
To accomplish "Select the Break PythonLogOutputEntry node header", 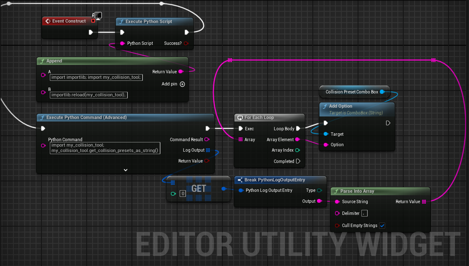I will 280,180.
